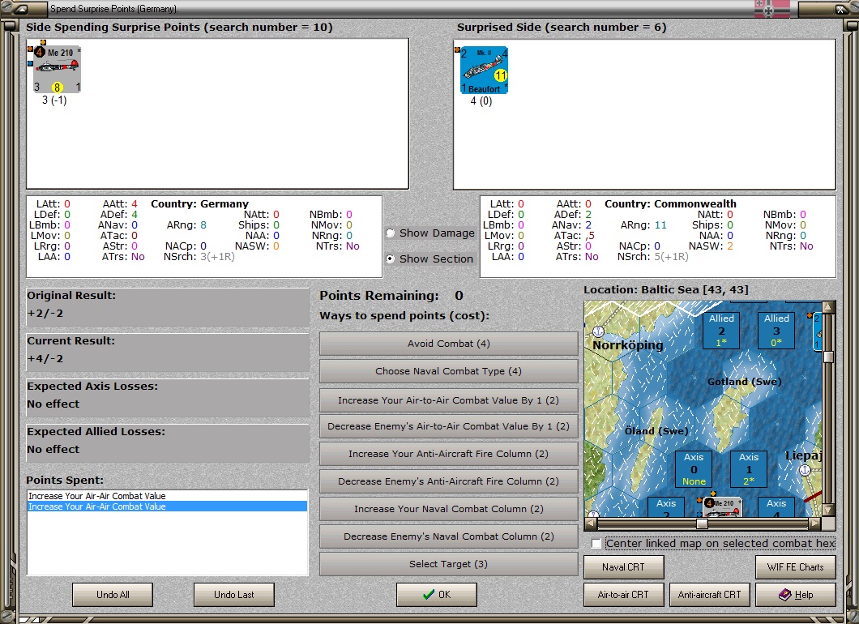Screen dimensions: 859x624
Task: Click the Axis 1 sea box section
Action: click(x=749, y=468)
